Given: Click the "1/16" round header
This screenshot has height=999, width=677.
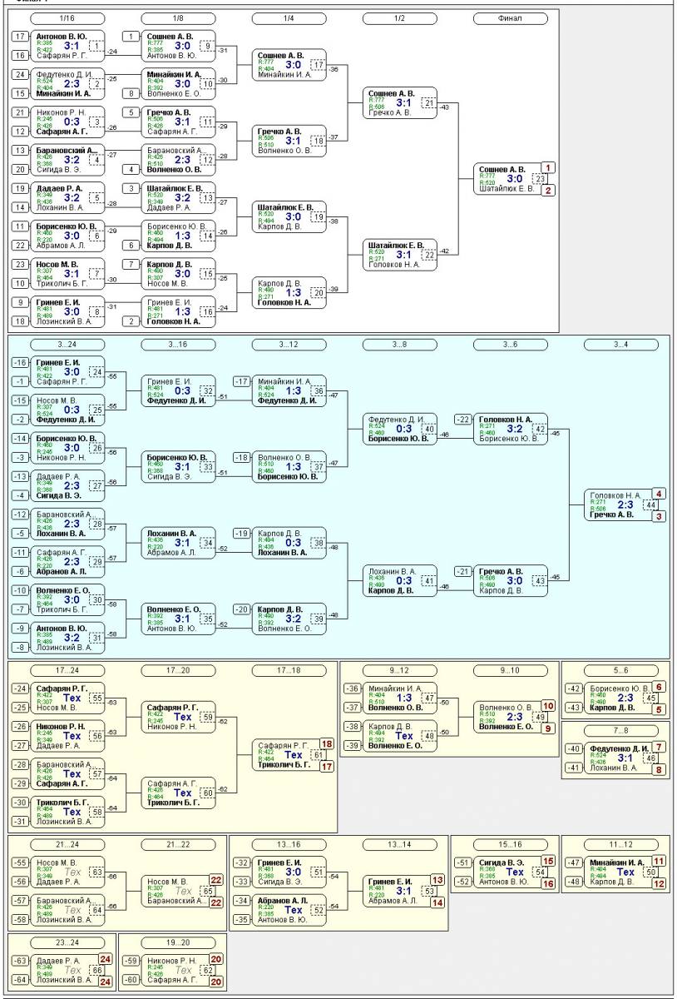Looking at the screenshot, I should [x=67, y=17].
